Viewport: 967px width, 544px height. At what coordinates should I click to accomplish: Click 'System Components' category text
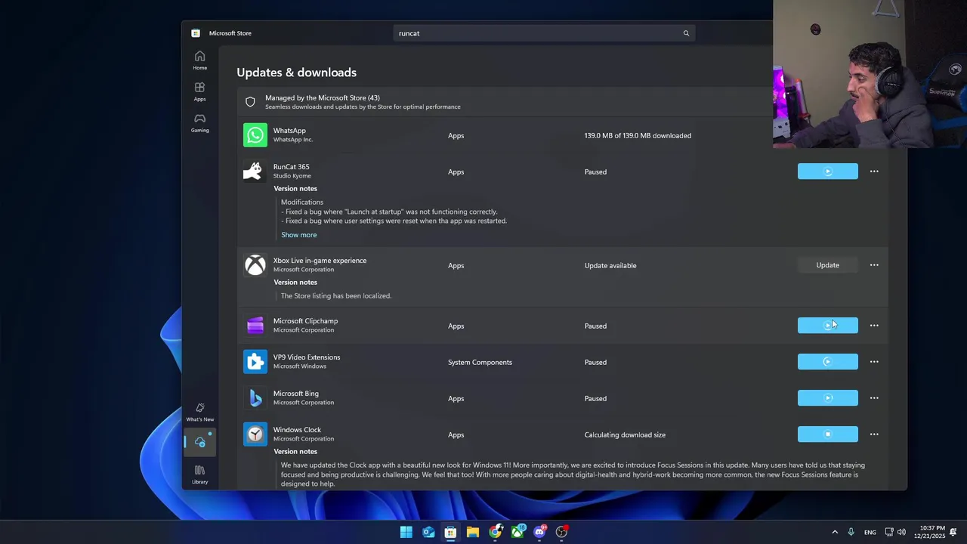480,362
